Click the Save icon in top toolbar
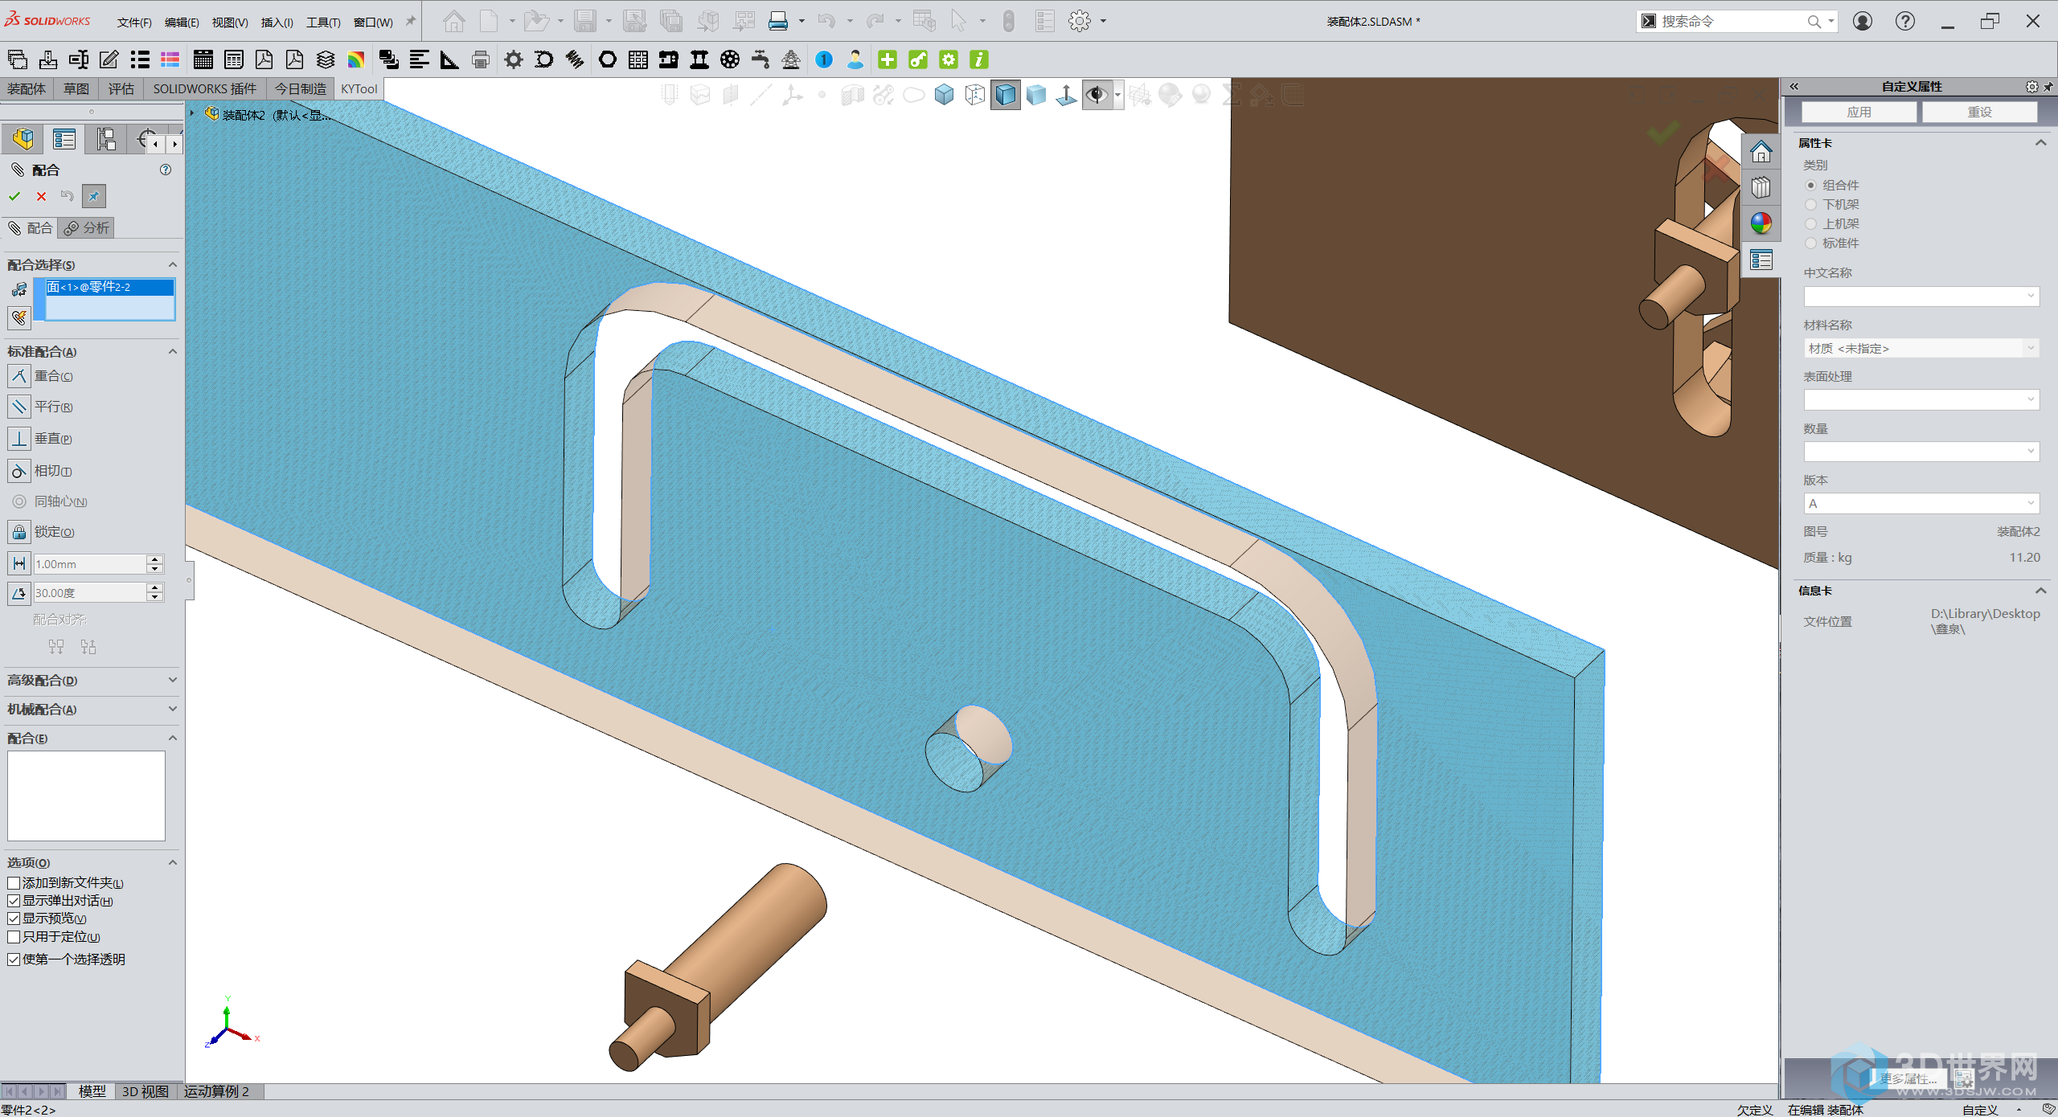The width and height of the screenshot is (2058, 1117). [x=585, y=21]
